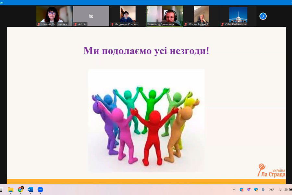Screen dimensions: 292x195
Task: Click the Ла Страда Україна logo
Action: 271,170
